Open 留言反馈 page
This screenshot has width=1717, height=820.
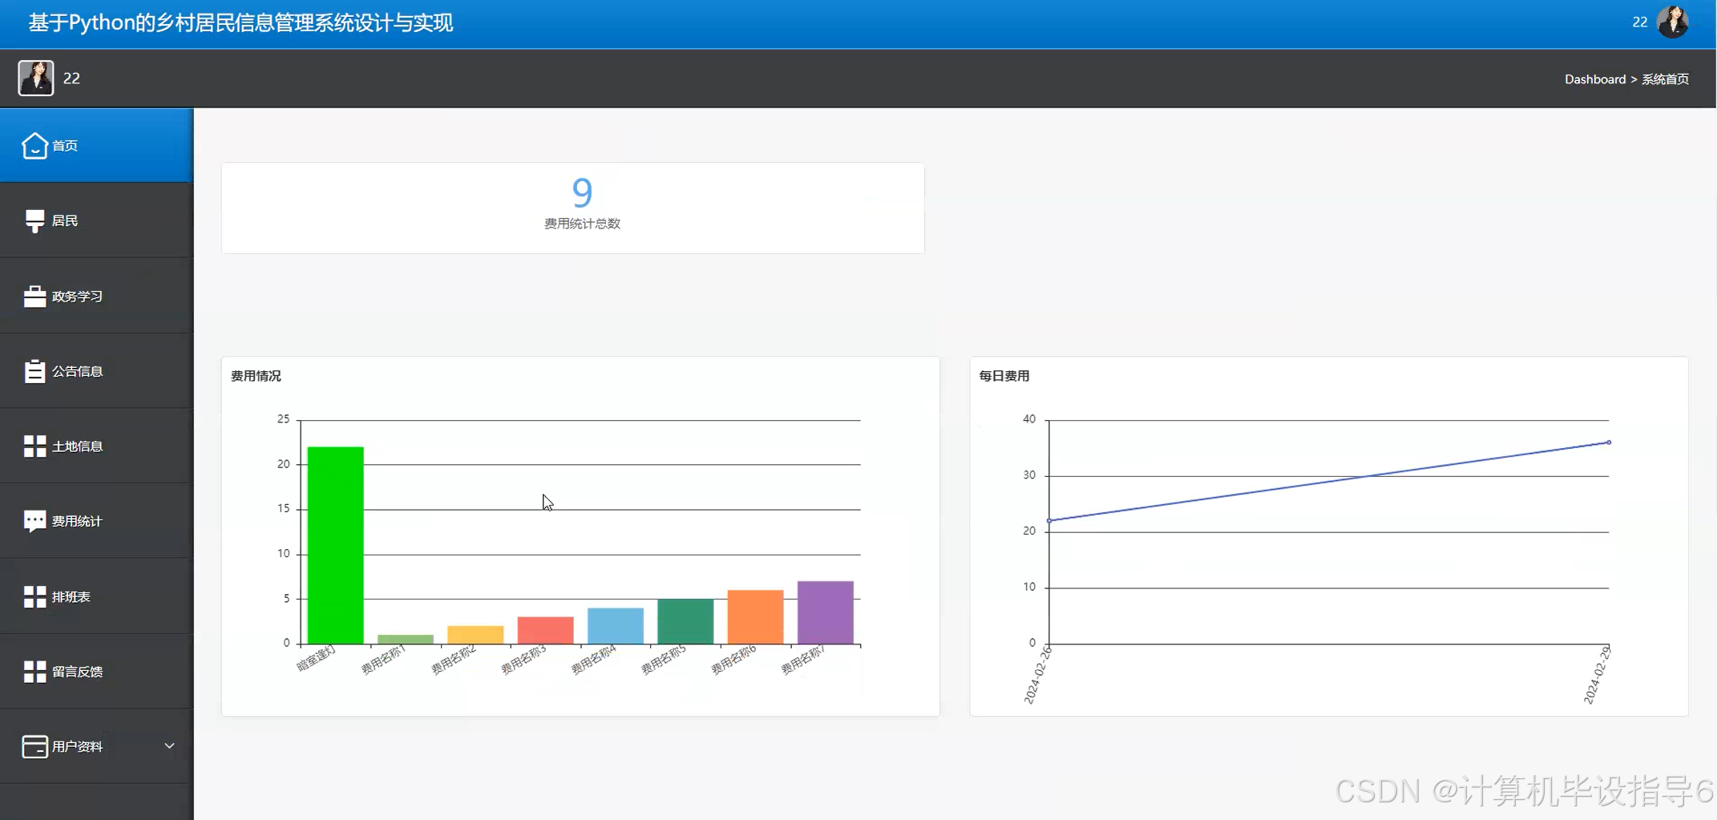point(96,671)
